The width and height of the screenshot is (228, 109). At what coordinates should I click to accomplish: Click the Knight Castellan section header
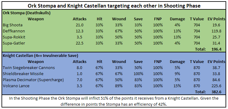[x=40, y=55]
